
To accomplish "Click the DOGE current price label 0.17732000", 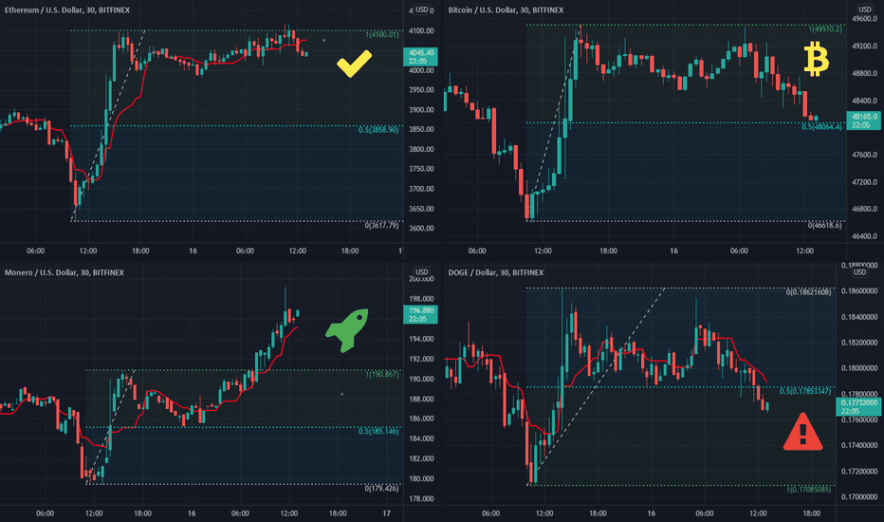I will (x=858, y=407).
